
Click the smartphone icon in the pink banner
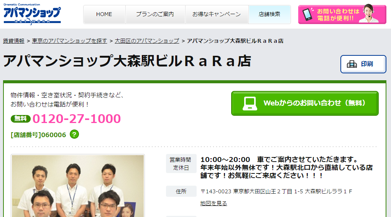307,14
